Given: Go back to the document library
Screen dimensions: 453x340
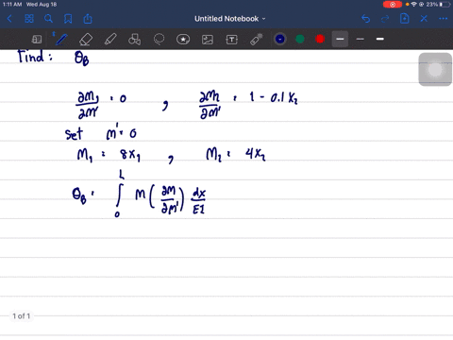Looking at the screenshot, I should click(x=9, y=19).
